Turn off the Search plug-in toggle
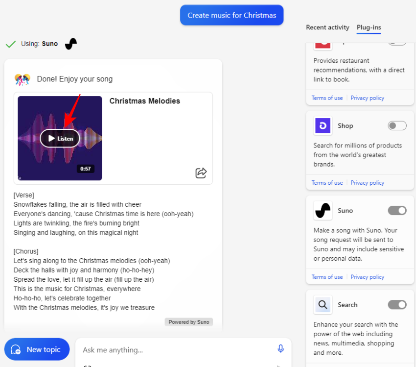Viewport: 416px width, 367px height. 397,305
